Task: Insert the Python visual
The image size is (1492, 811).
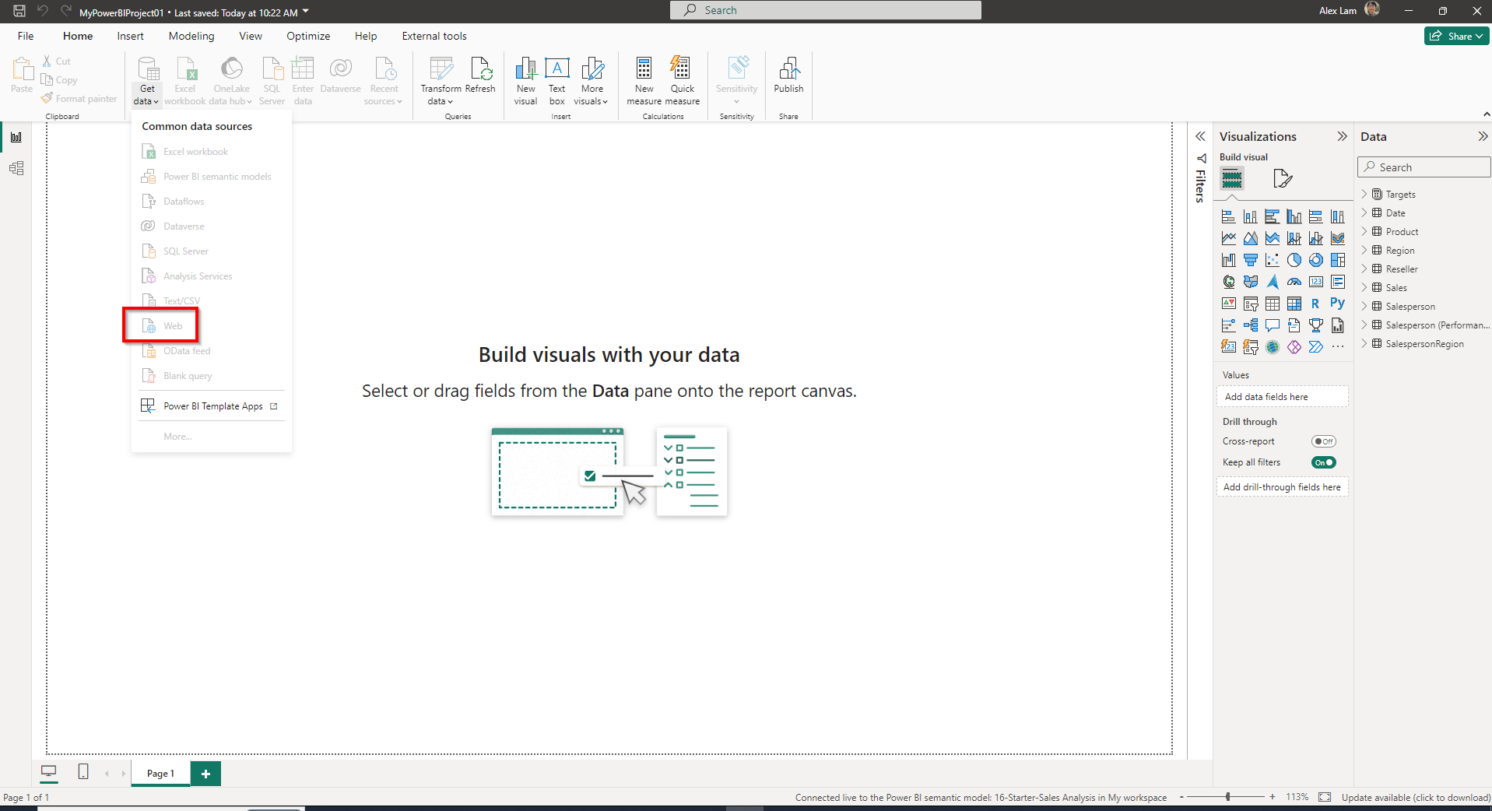Action: (x=1338, y=304)
